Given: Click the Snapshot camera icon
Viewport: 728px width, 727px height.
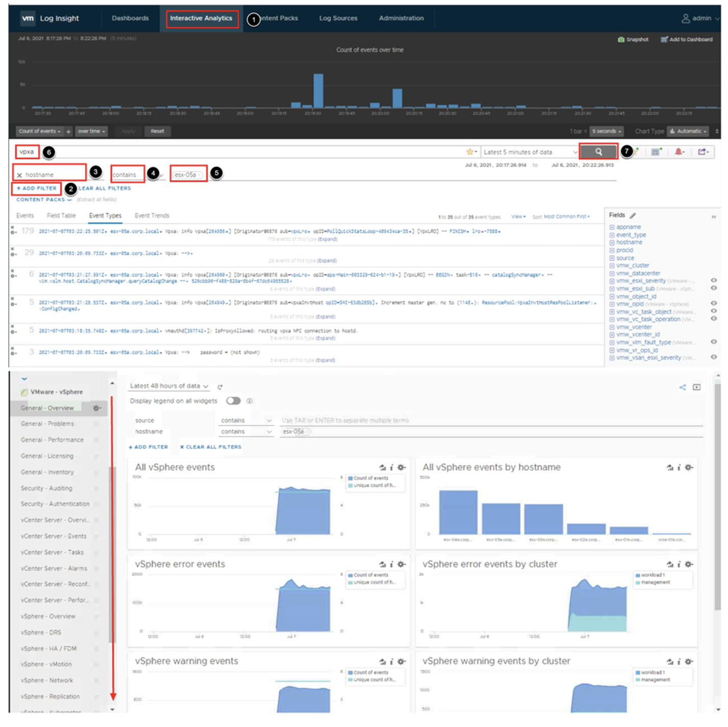Looking at the screenshot, I should point(621,39).
